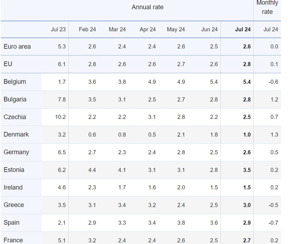Select Spain's -0.7 monthly rate value

(x=273, y=223)
